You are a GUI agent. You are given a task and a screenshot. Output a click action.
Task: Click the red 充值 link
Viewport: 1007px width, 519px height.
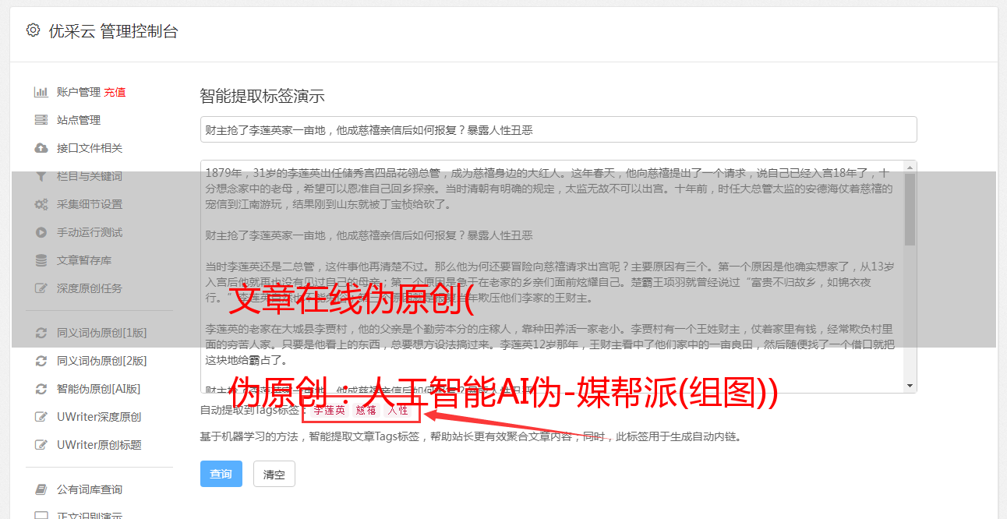tap(115, 92)
